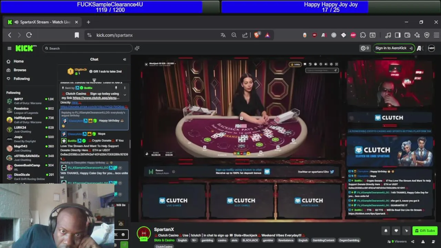The width and height of the screenshot is (441, 248).
Task: Click the BLACKJACK stream tag
Action: pyautogui.click(x=250, y=240)
